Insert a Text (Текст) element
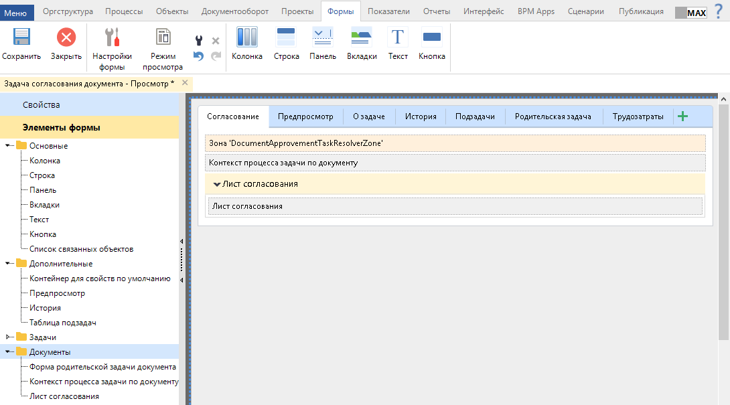 pos(398,37)
